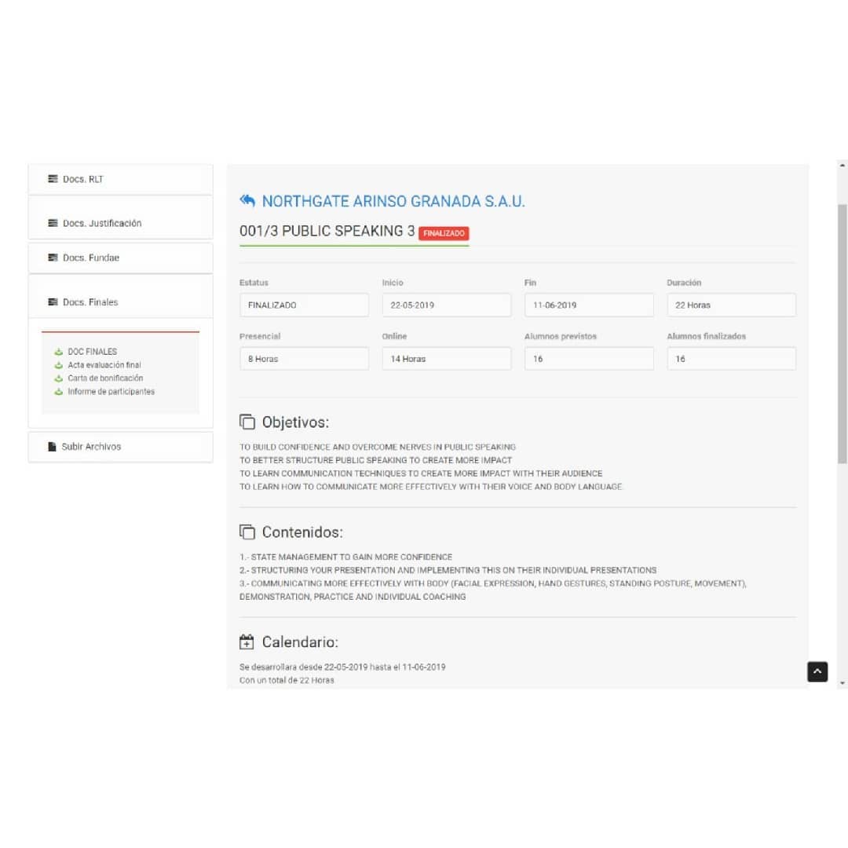Click the scrollbar down arrow

tap(842, 683)
